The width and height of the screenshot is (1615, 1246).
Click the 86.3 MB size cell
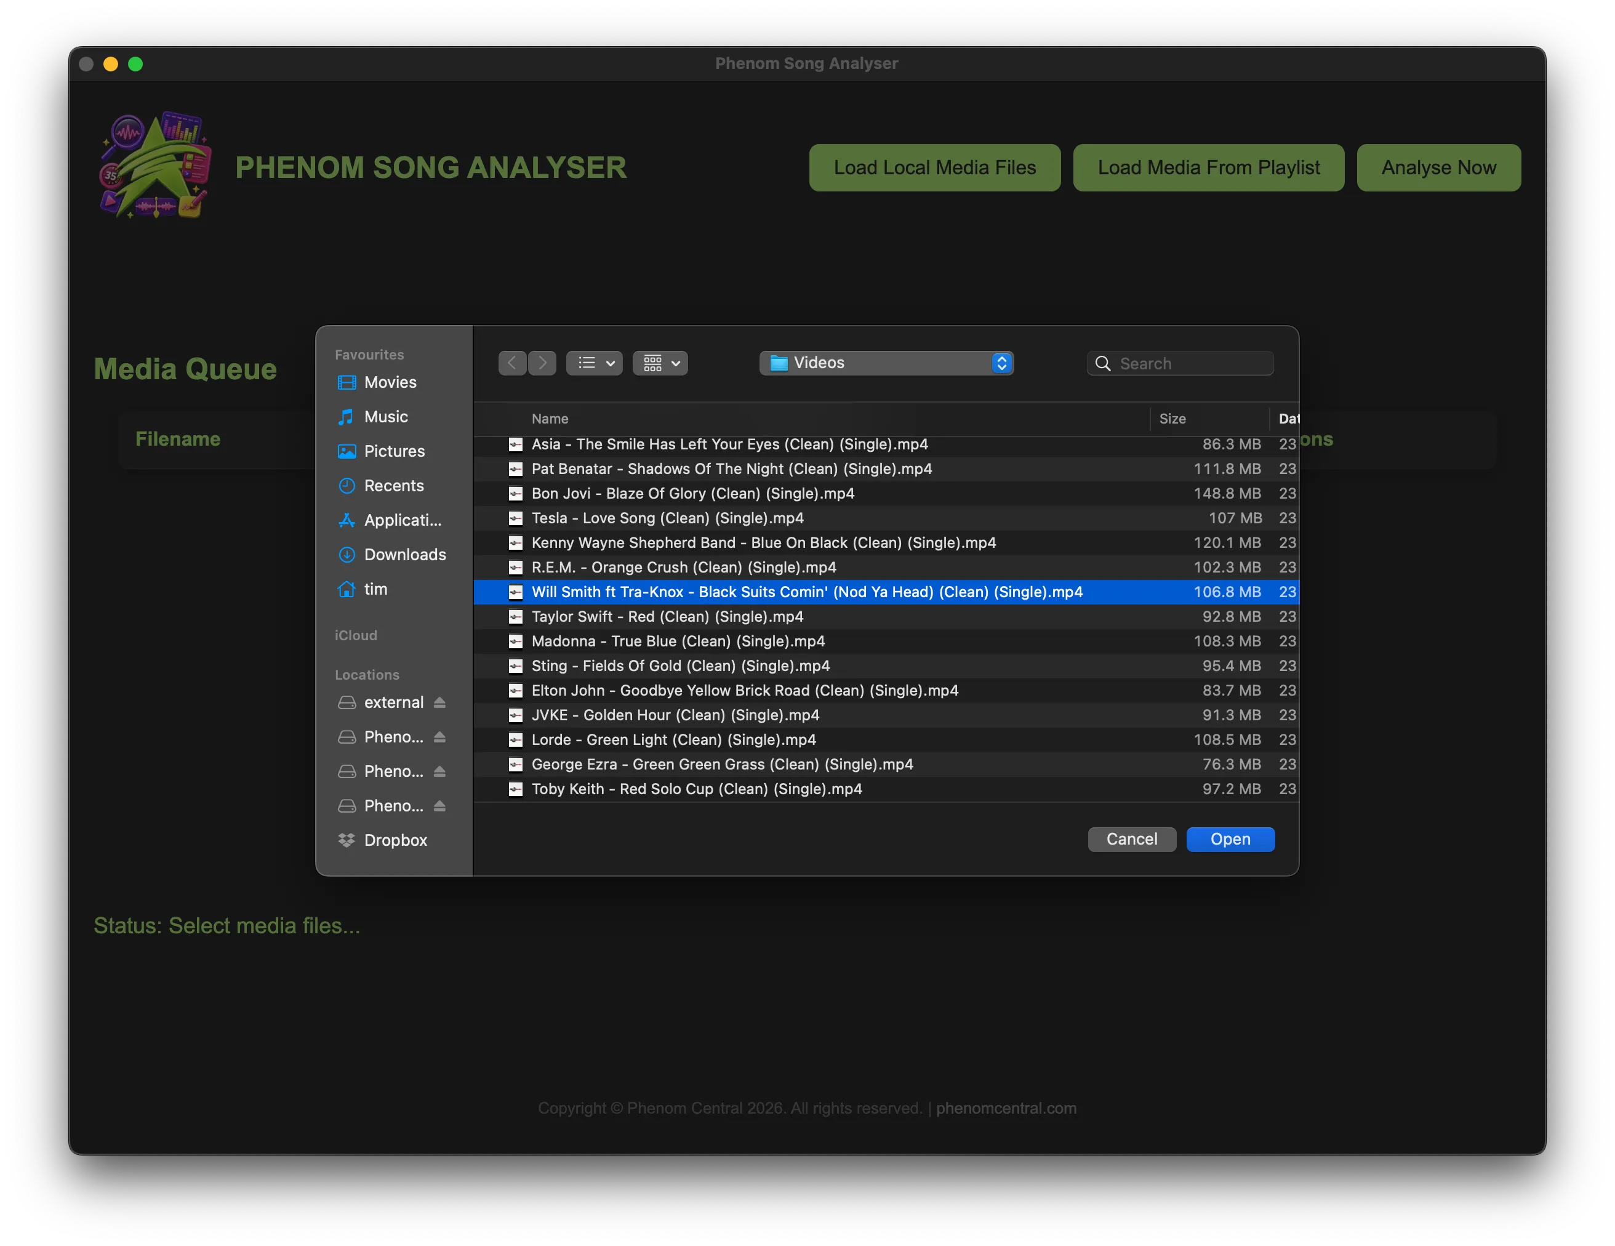tap(1231, 444)
